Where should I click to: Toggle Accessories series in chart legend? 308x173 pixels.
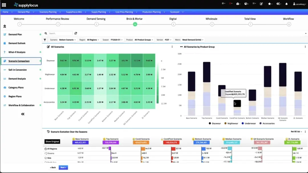point(267,123)
